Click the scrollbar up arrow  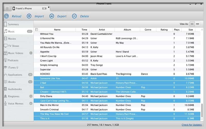(x=202, y=29)
